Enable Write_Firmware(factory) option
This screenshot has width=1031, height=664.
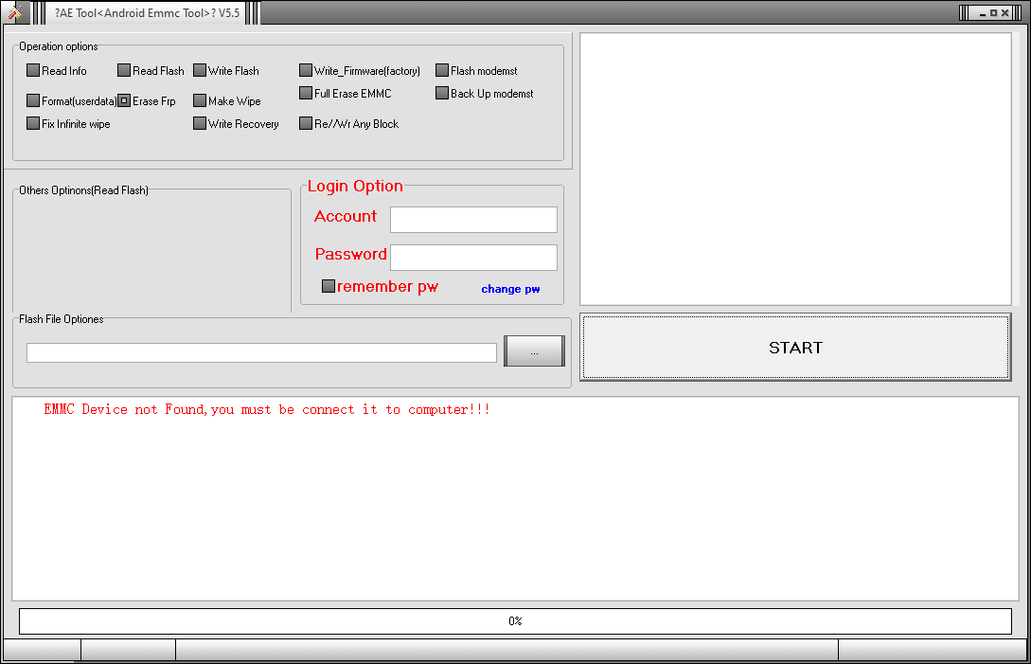coord(306,69)
